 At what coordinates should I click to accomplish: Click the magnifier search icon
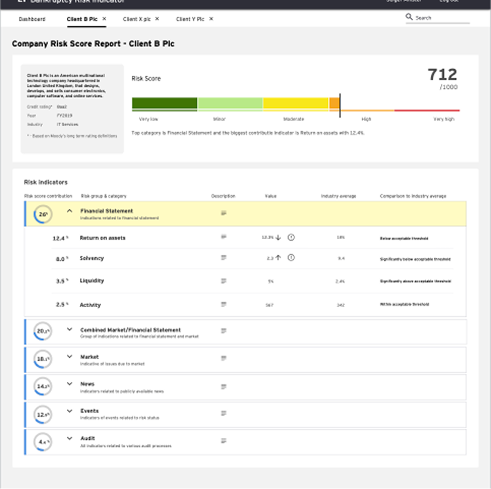(x=409, y=17)
